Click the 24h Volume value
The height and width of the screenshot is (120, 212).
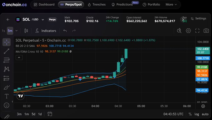click(165, 21)
